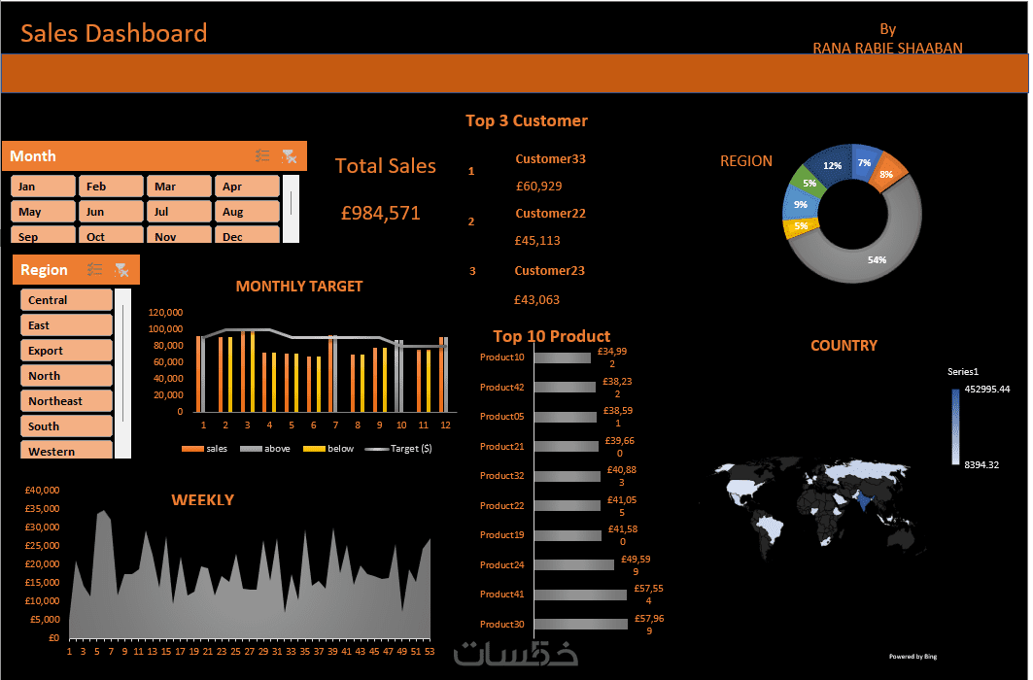The image size is (1033, 680).
Task: Filter by Northeast region
Action: (x=66, y=401)
